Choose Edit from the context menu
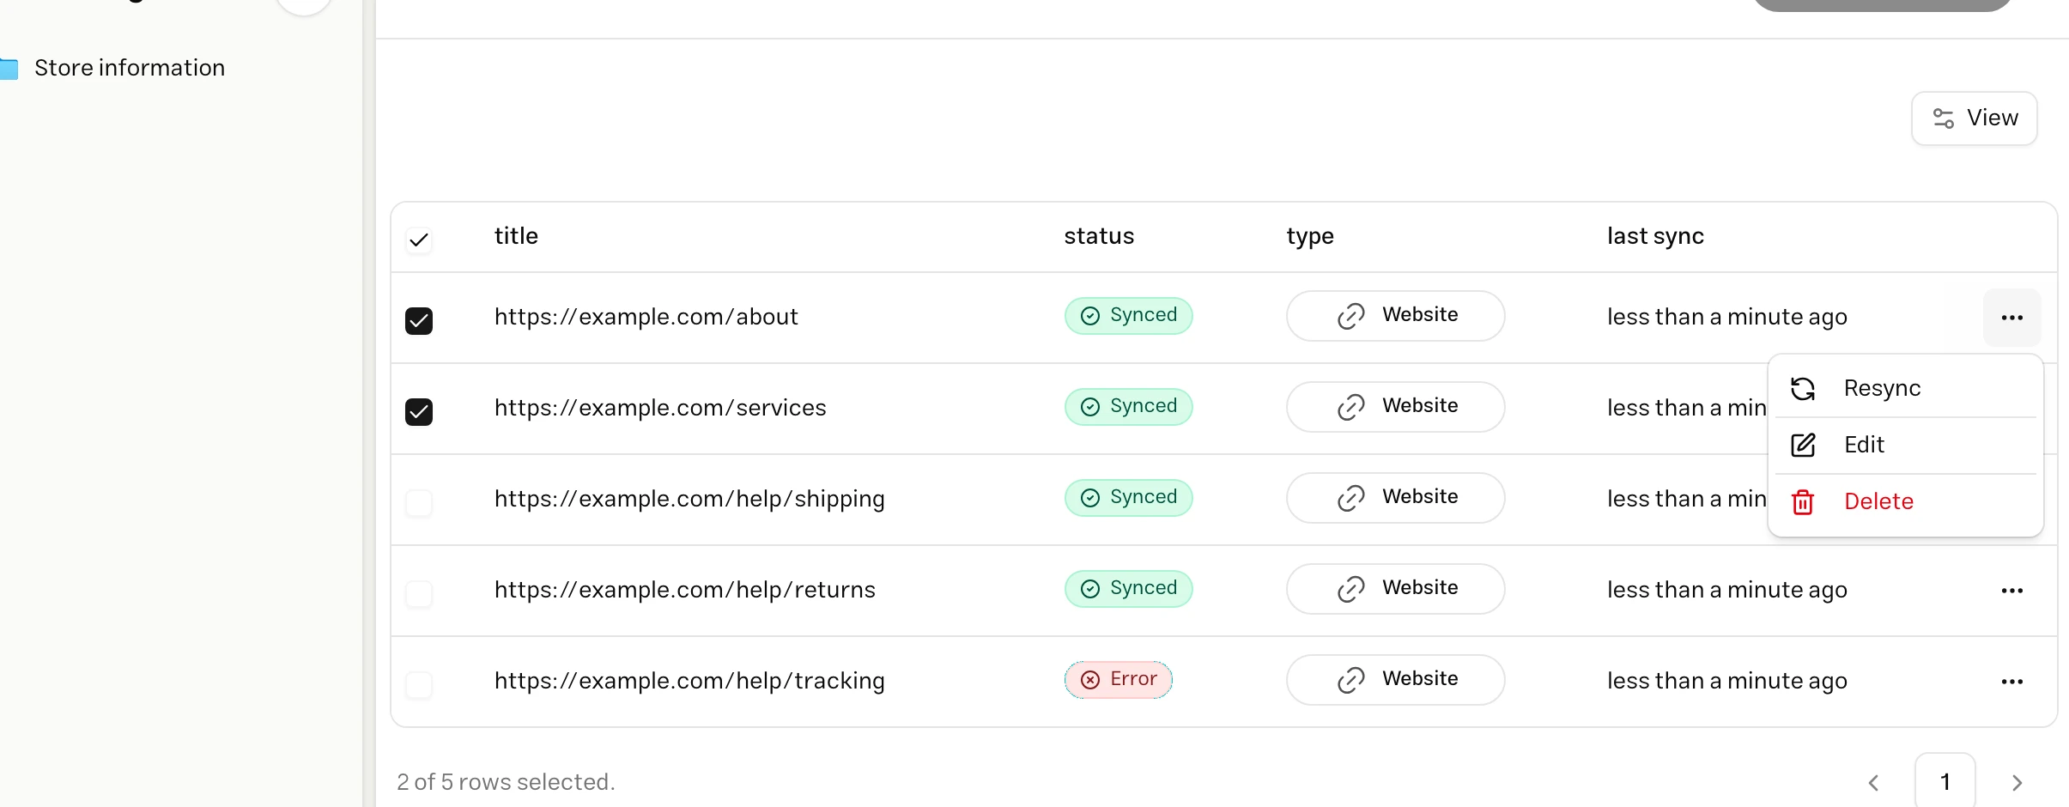 (1905, 446)
